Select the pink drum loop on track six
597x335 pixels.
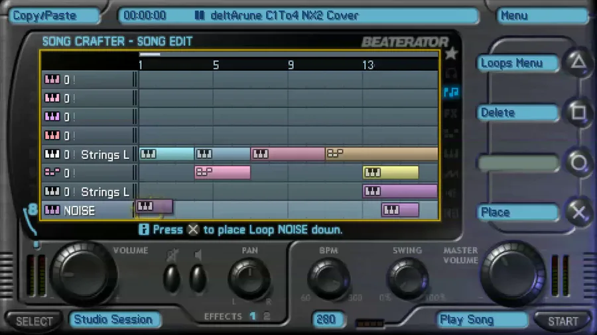coord(223,172)
